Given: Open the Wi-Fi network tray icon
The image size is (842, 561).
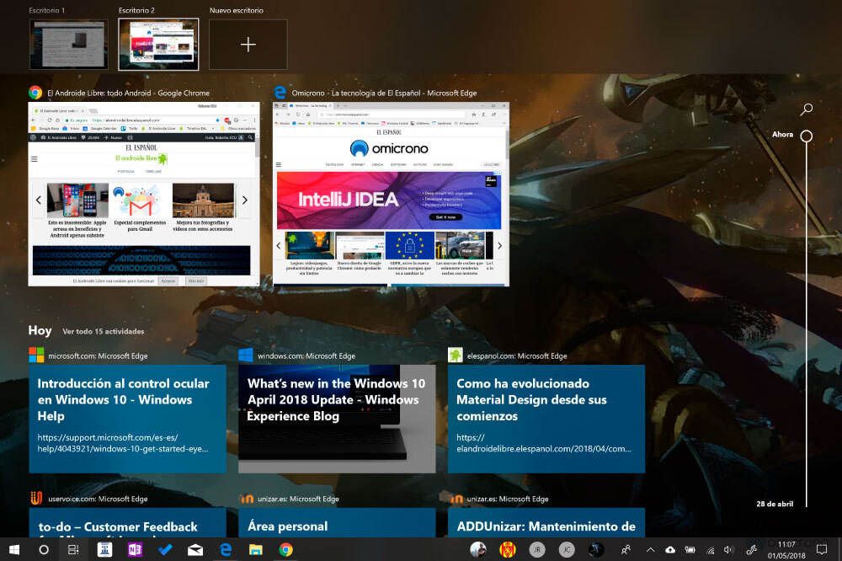Looking at the screenshot, I should 711,550.
